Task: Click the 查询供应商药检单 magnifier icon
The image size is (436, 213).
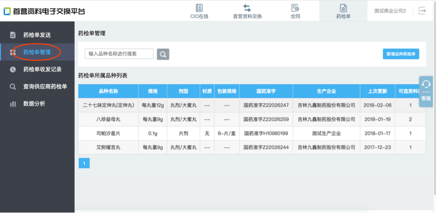Action: tap(13, 87)
